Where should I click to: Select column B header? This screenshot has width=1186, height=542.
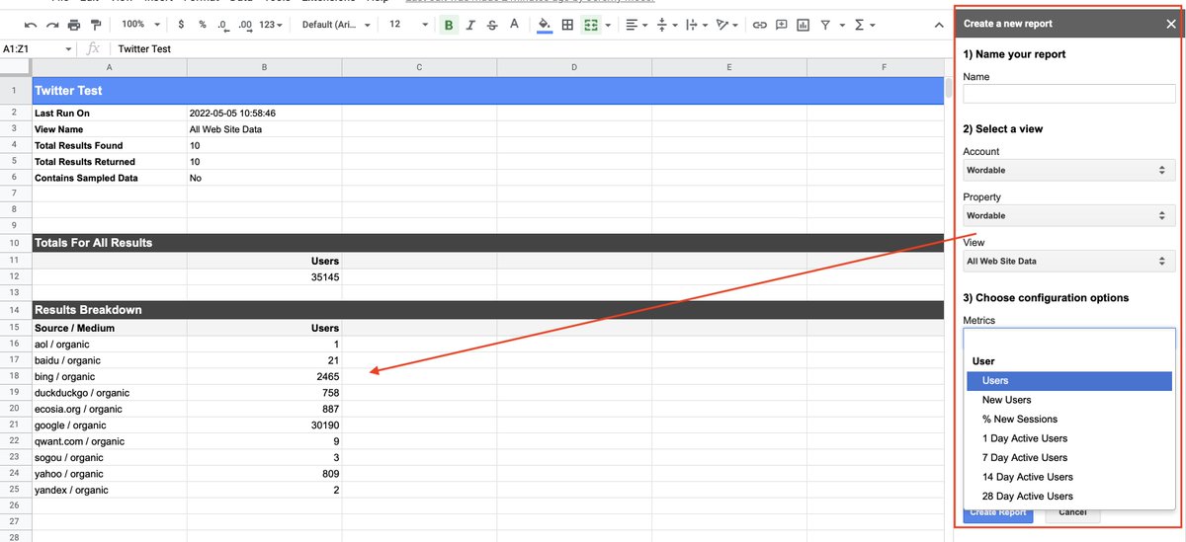[x=264, y=67]
